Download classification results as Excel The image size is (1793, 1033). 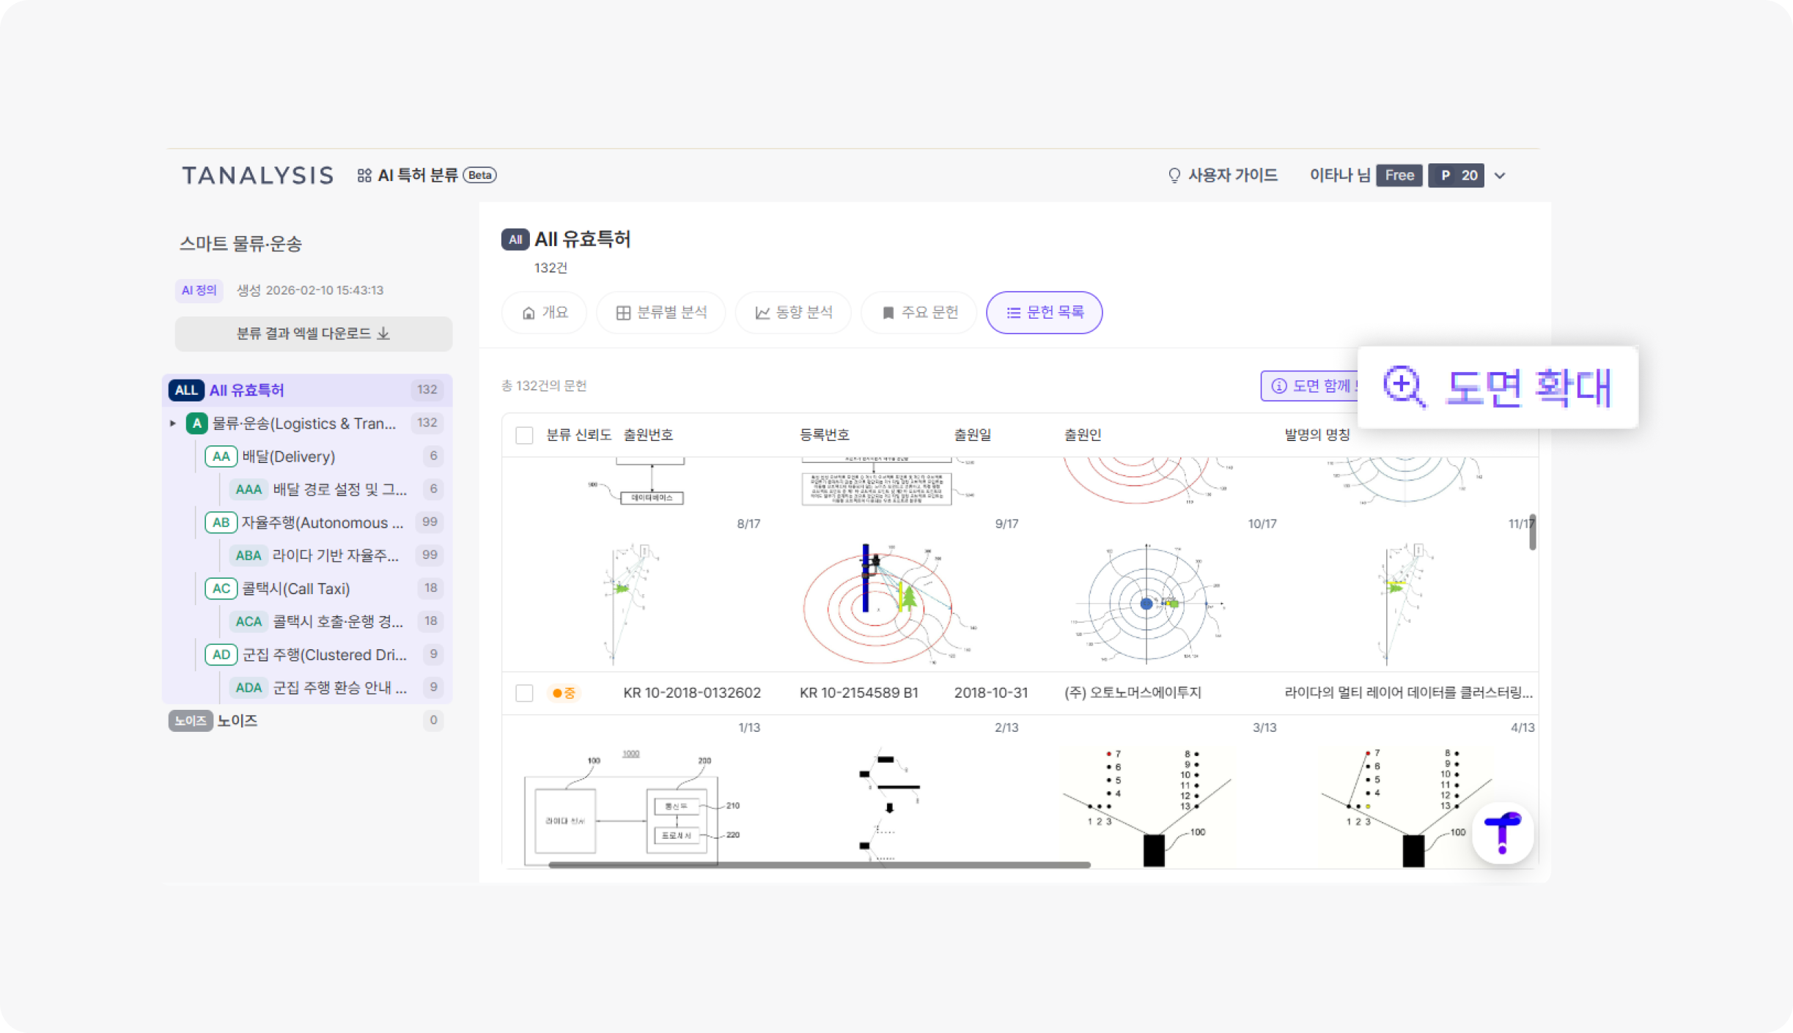[x=313, y=334]
